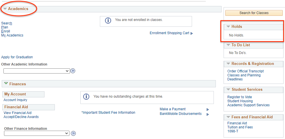Collapse the To Do List panel

pos(228,45)
